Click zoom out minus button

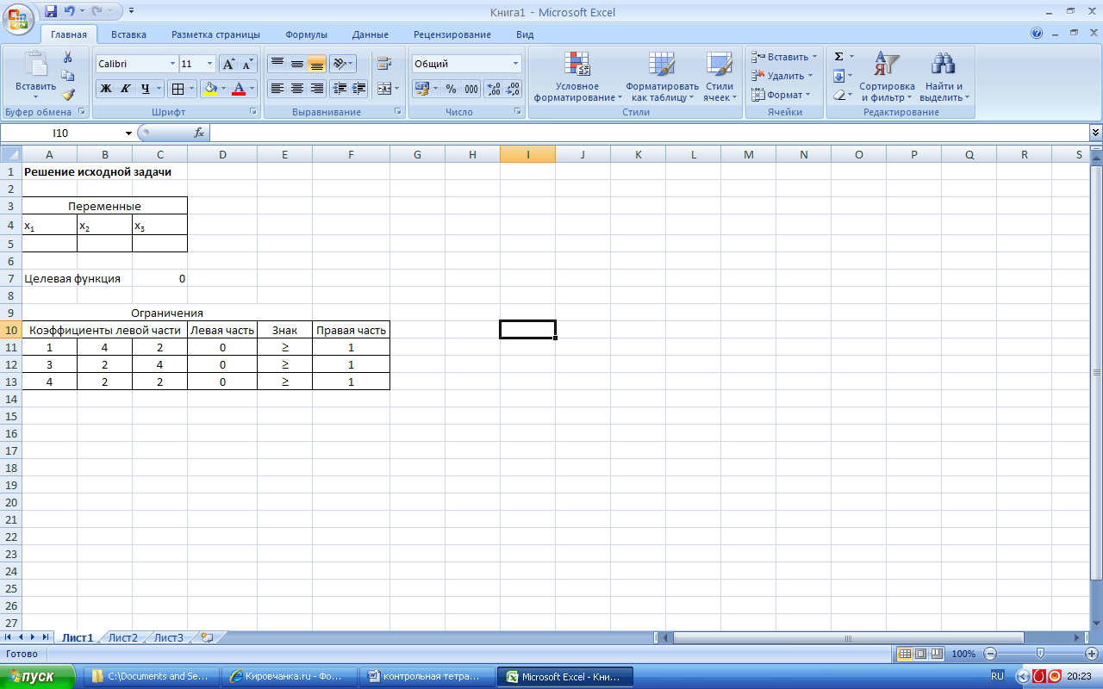click(990, 654)
